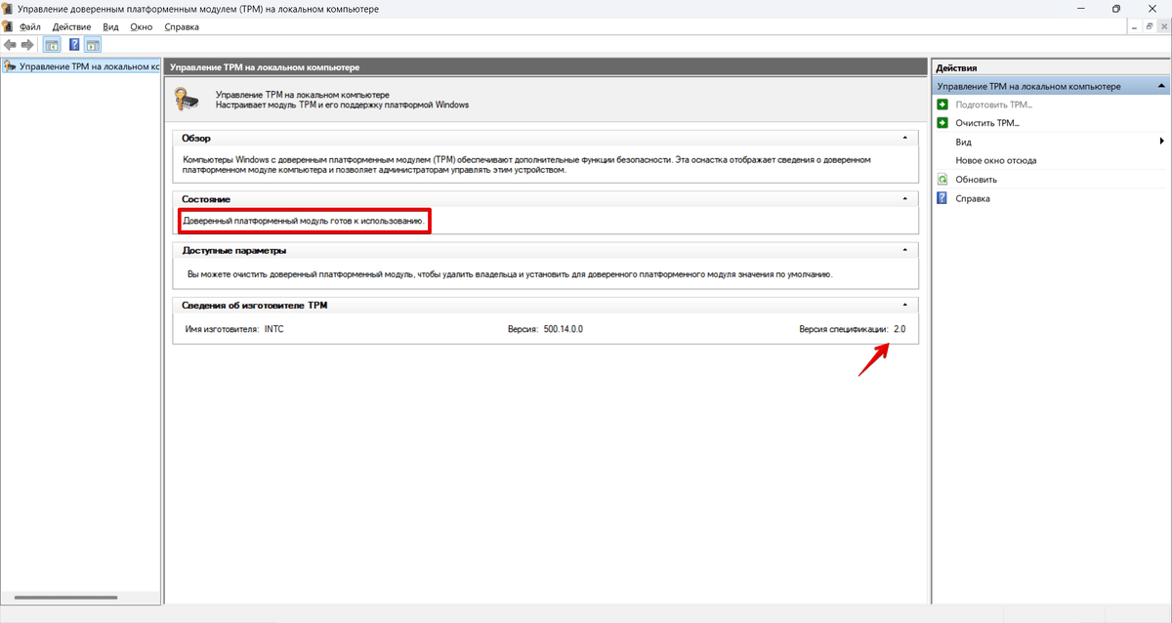The image size is (1172, 623).
Task: Click the Back arrow toolbar icon
Action: pyautogui.click(x=10, y=44)
